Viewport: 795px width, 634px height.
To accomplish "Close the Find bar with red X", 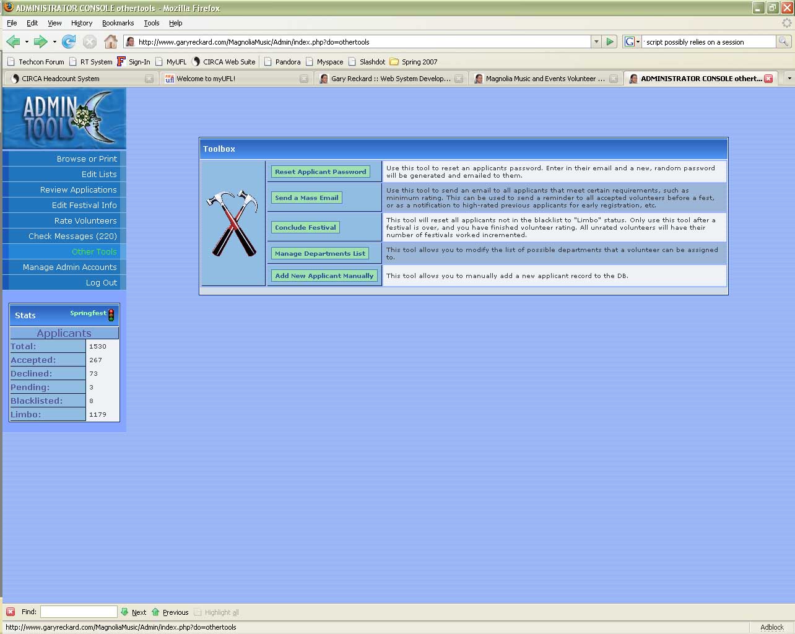I will click(11, 612).
